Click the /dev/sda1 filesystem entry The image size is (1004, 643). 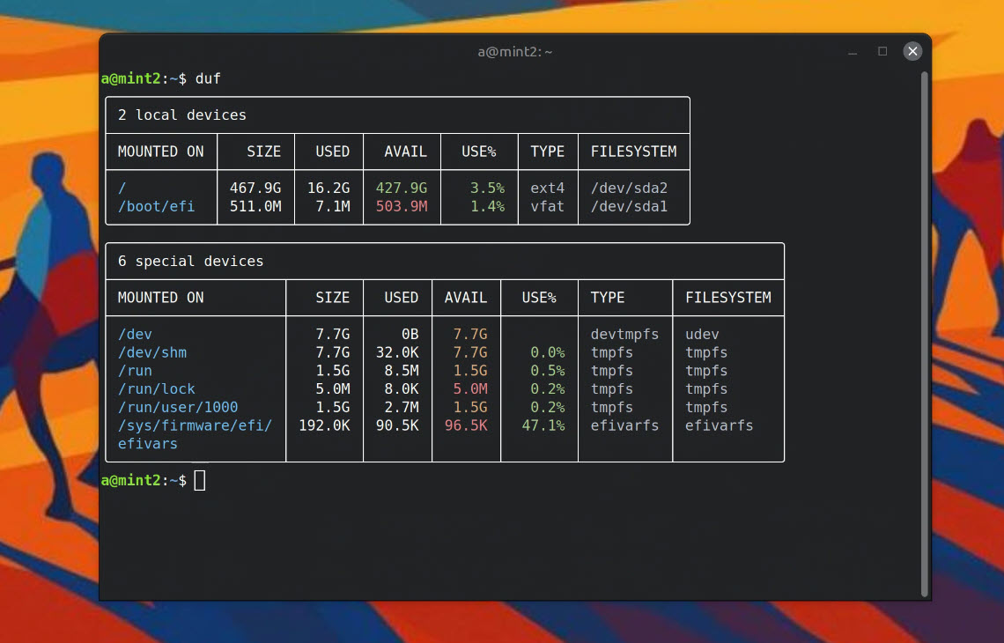click(629, 206)
